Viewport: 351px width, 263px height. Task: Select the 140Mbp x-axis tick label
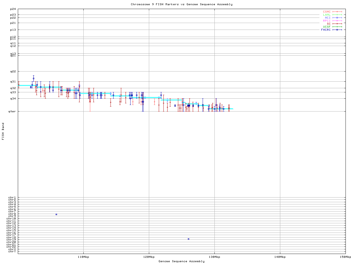pos(280,257)
